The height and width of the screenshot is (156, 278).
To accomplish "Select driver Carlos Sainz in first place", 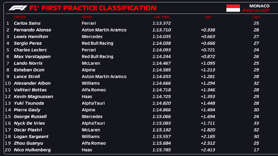I will 27,23.
